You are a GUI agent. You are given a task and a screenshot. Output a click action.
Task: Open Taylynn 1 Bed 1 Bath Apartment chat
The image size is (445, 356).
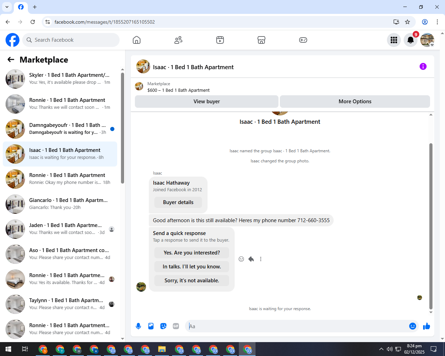pyautogui.click(x=60, y=304)
